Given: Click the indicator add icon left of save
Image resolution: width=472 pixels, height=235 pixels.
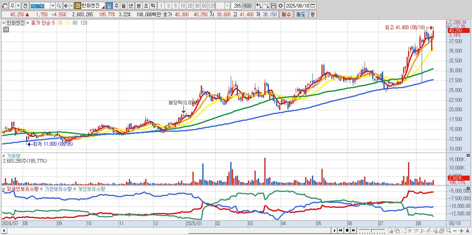Looking at the screenshot, I should (266, 6).
